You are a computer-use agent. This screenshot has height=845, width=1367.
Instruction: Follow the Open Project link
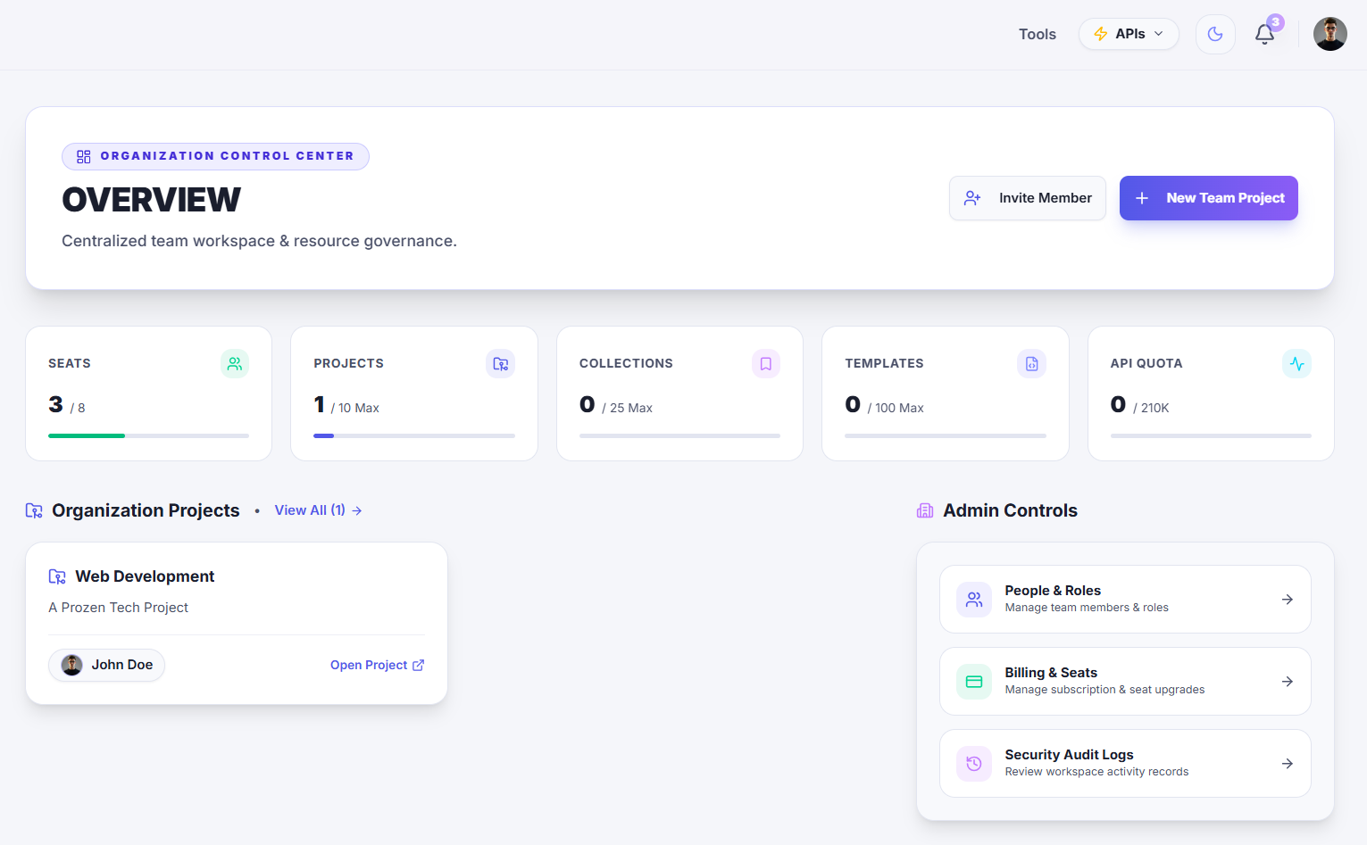pyautogui.click(x=377, y=665)
